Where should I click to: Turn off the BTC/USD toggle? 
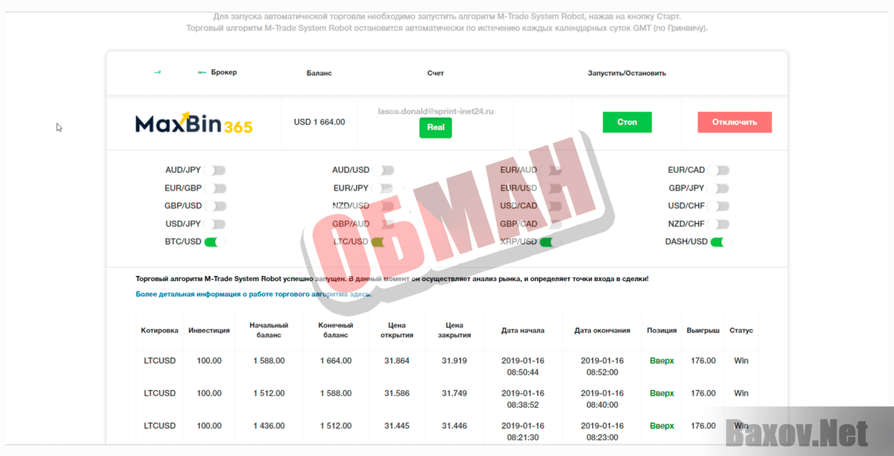[214, 242]
